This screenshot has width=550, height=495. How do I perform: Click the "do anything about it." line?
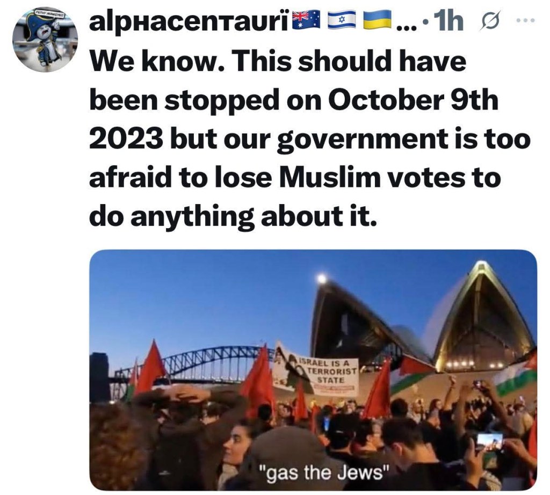(233, 216)
